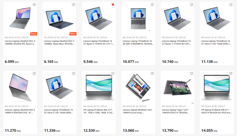
Task: View Lenovo Yoga 7 2in1 laptop image
Action: click(x=177, y=87)
